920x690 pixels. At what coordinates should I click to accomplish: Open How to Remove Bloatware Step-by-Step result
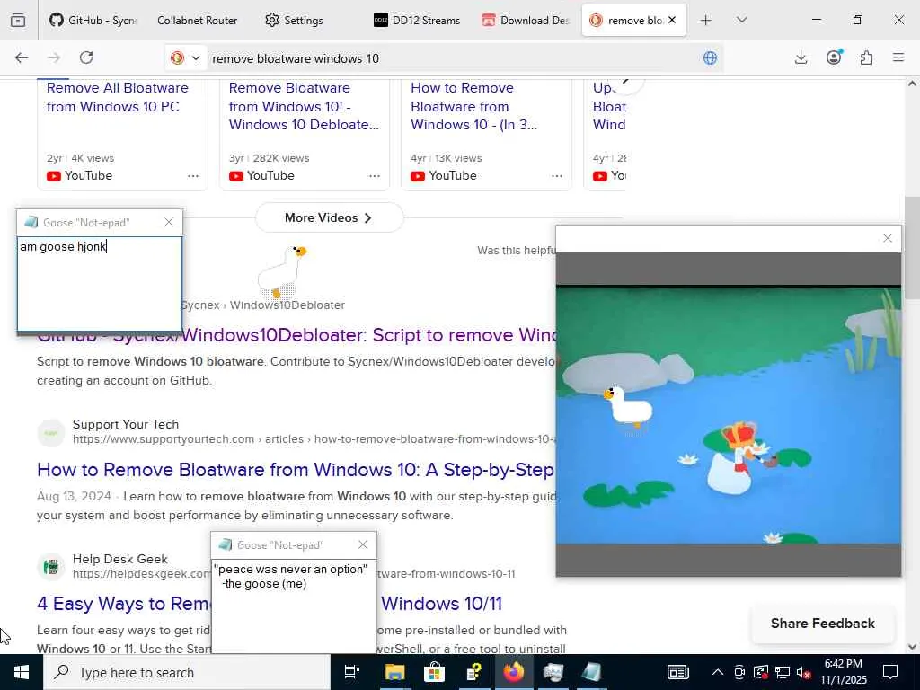point(296,470)
